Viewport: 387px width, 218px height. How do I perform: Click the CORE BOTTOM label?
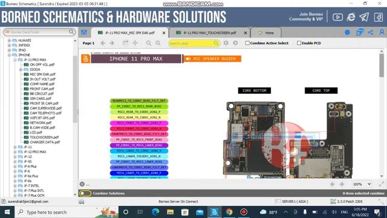coord(254,90)
